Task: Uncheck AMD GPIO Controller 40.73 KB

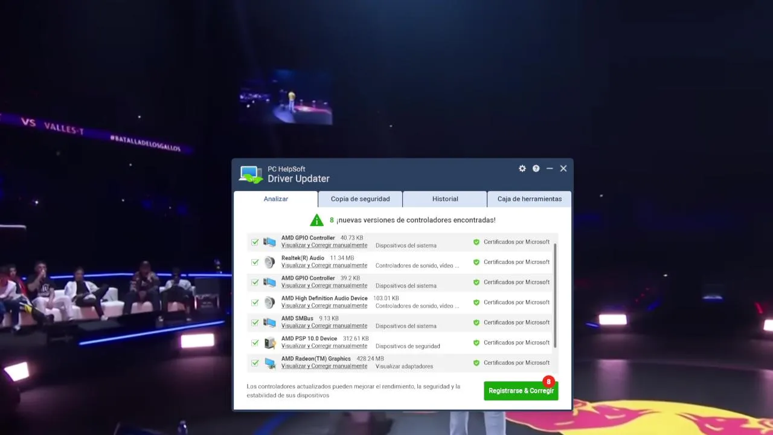Action: [x=255, y=242]
